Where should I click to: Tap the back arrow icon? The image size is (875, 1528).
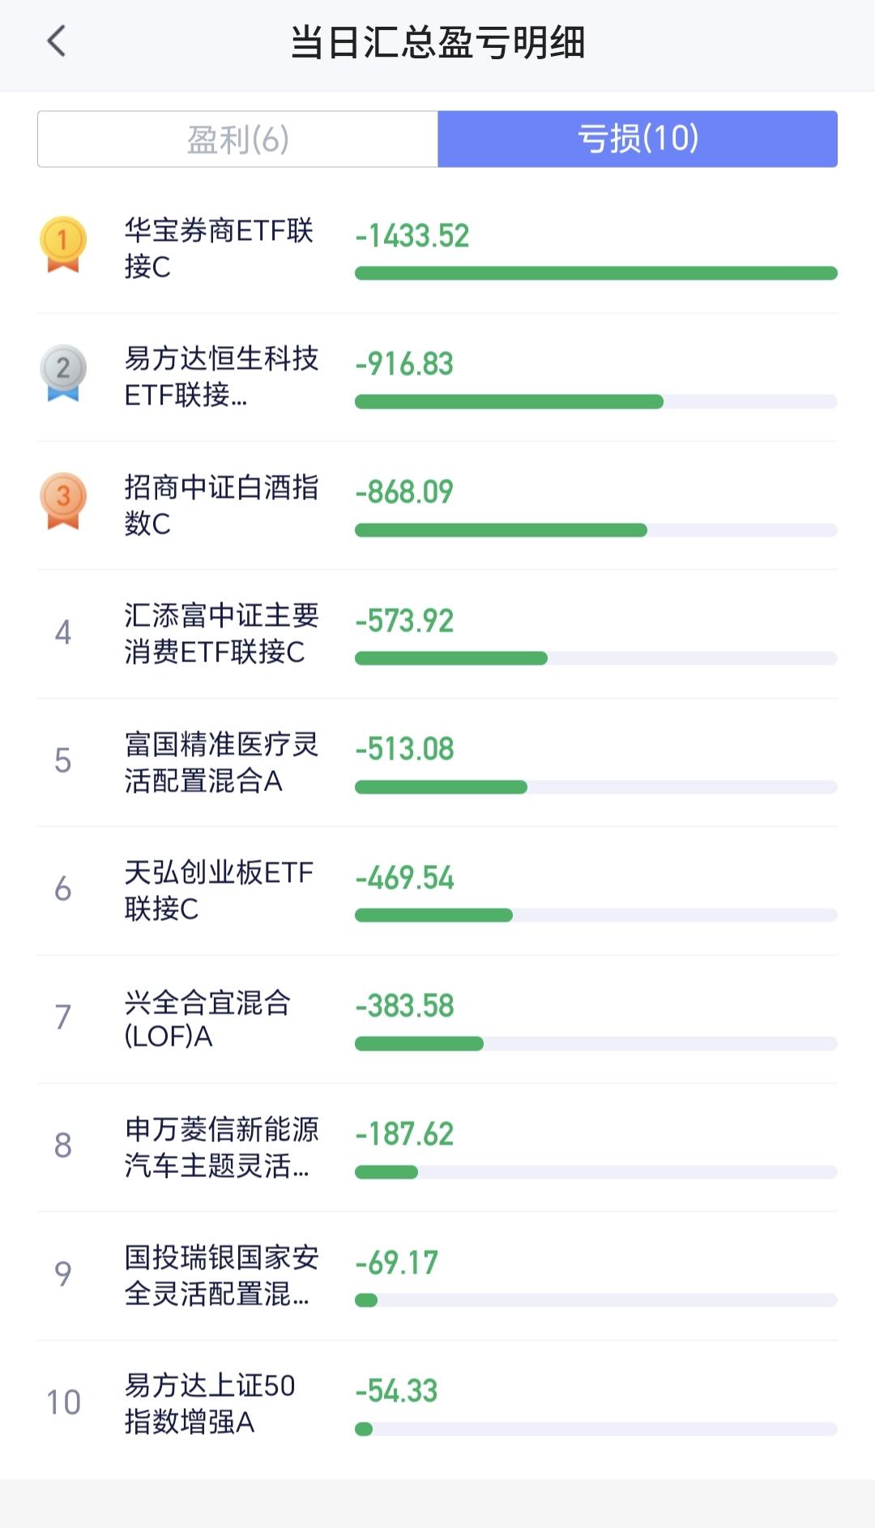pos(56,41)
